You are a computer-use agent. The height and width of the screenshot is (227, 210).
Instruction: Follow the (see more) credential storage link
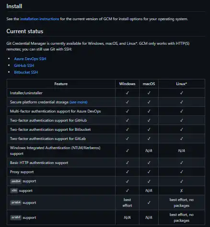pos(79,102)
